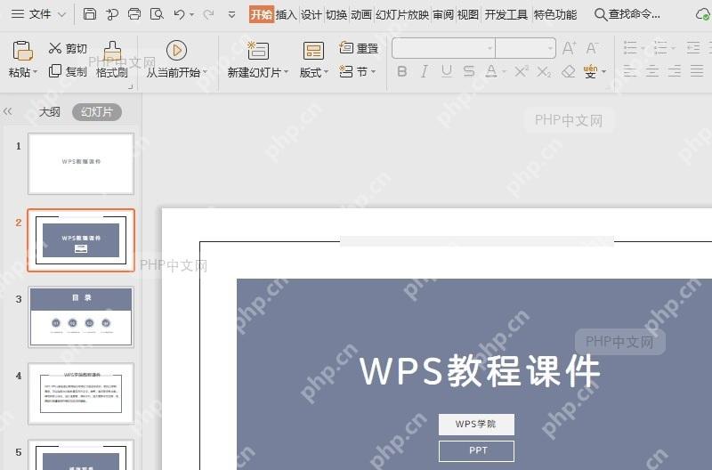Switch to the 幻灯片 panel tab
Viewport: 712px width, 470px height.
97,111
